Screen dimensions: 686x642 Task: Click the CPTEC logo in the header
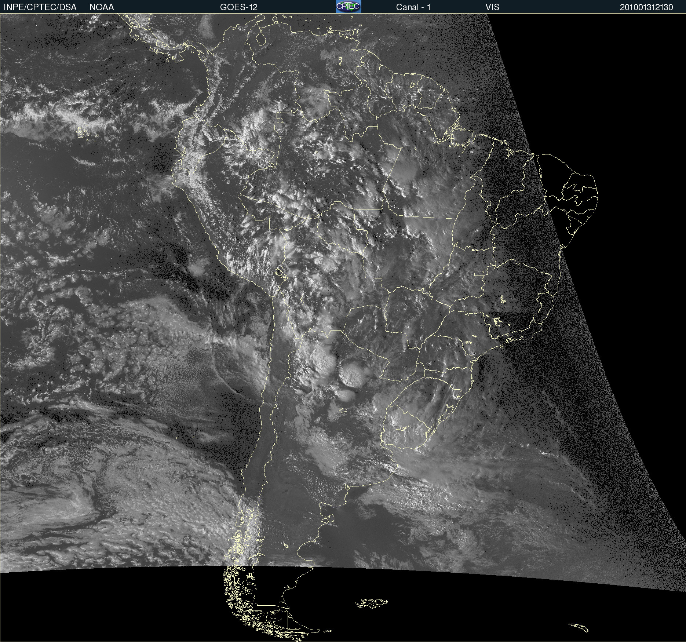(x=349, y=7)
